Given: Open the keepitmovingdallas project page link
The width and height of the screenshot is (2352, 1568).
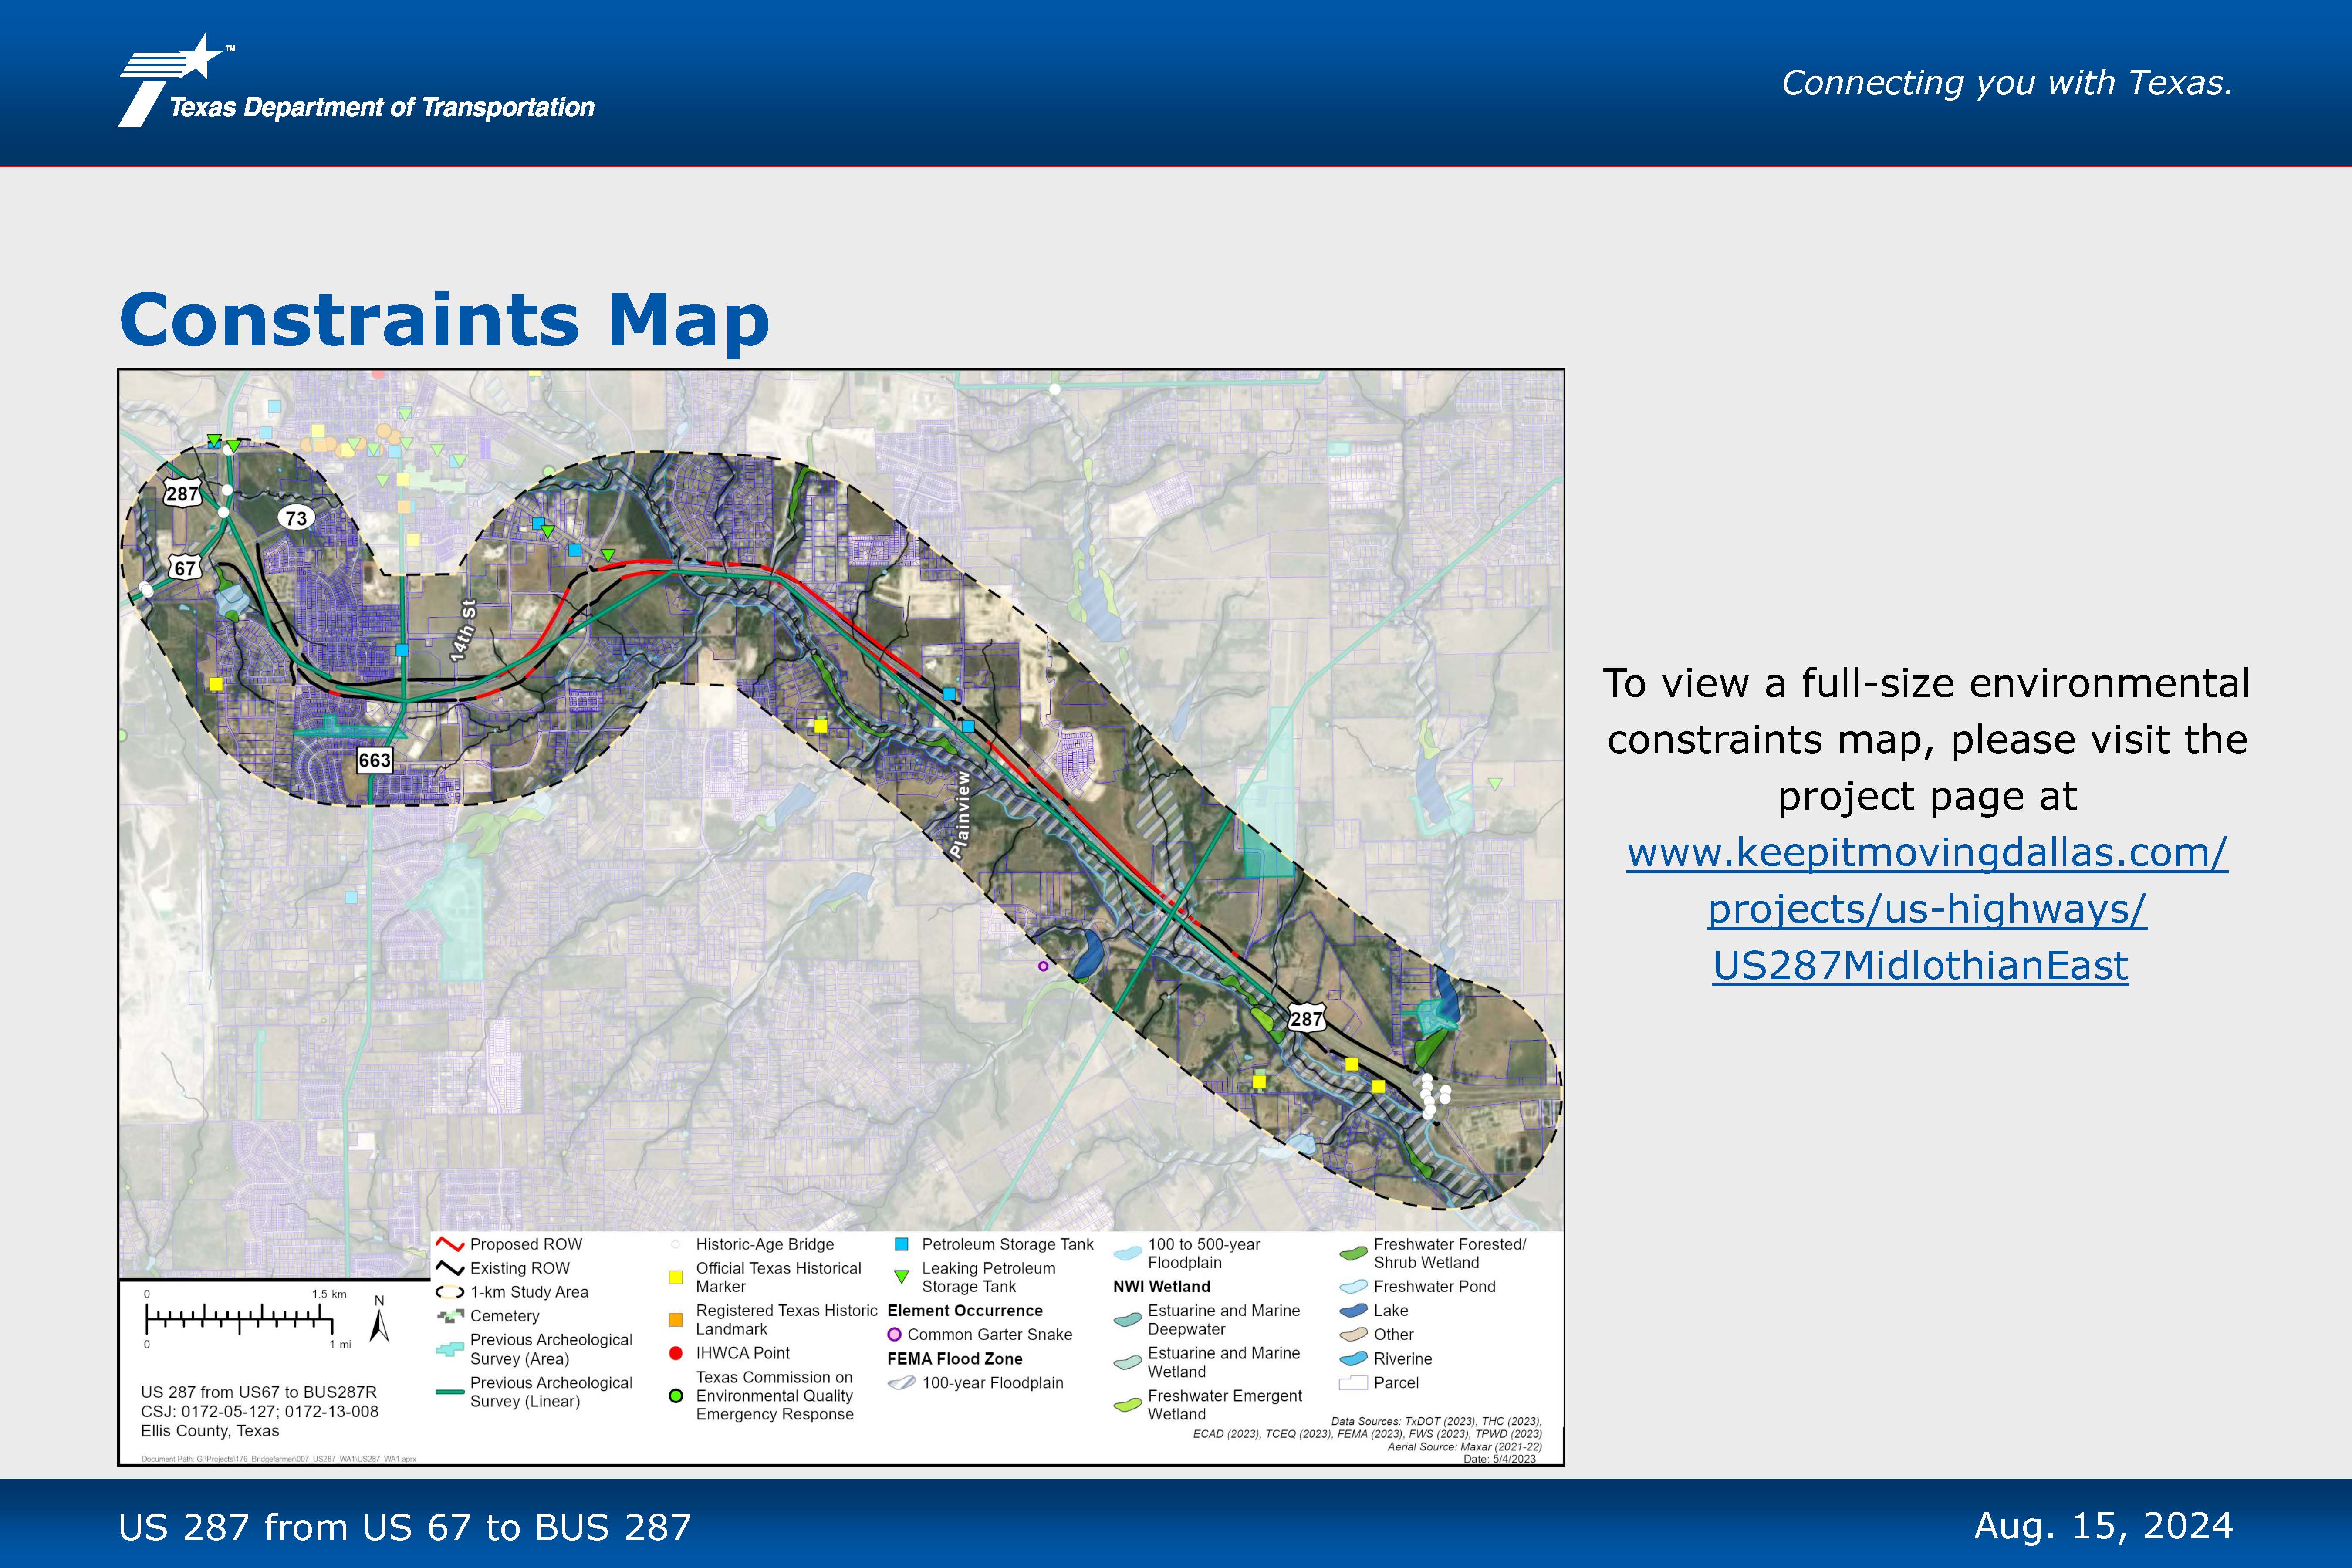Looking at the screenshot, I should (1926, 909).
